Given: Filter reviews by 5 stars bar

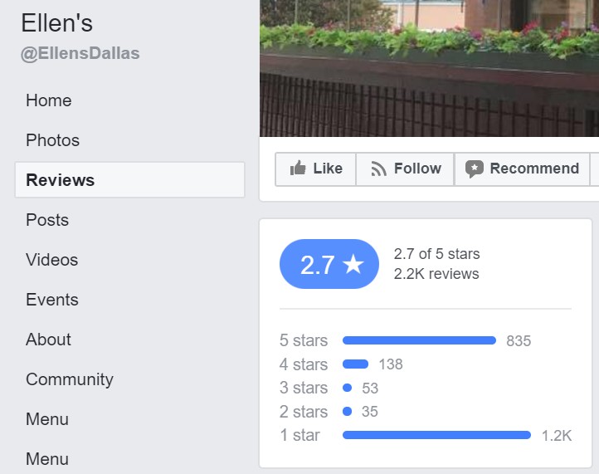Looking at the screenshot, I should [x=419, y=340].
